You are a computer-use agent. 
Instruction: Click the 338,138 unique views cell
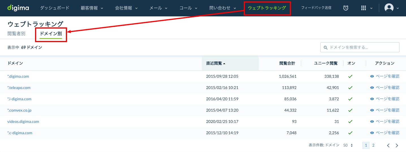point(331,76)
